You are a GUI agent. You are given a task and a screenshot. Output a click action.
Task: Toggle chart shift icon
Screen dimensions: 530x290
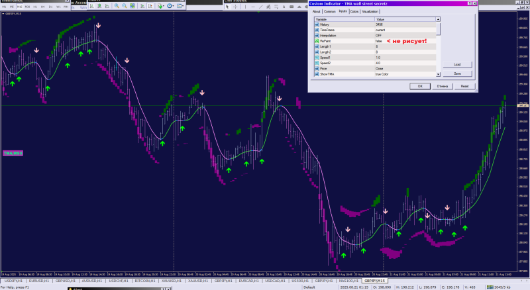pyautogui.click(x=150, y=6)
